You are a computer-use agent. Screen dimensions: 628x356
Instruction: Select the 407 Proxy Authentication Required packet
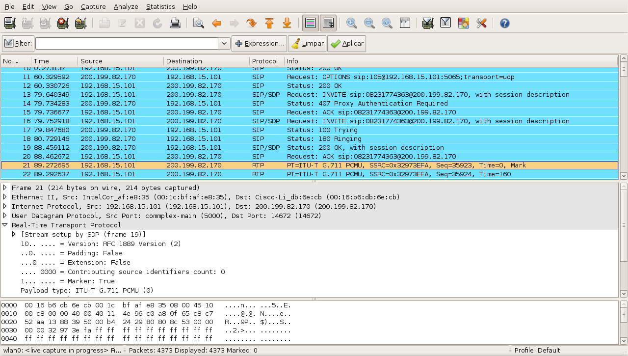309,103
